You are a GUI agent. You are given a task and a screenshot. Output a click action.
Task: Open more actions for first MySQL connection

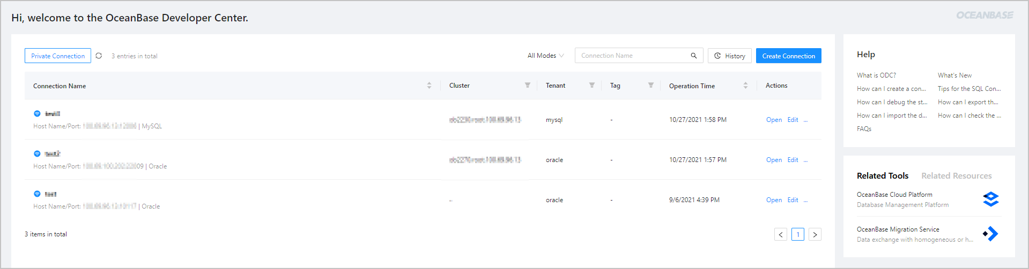pos(805,120)
